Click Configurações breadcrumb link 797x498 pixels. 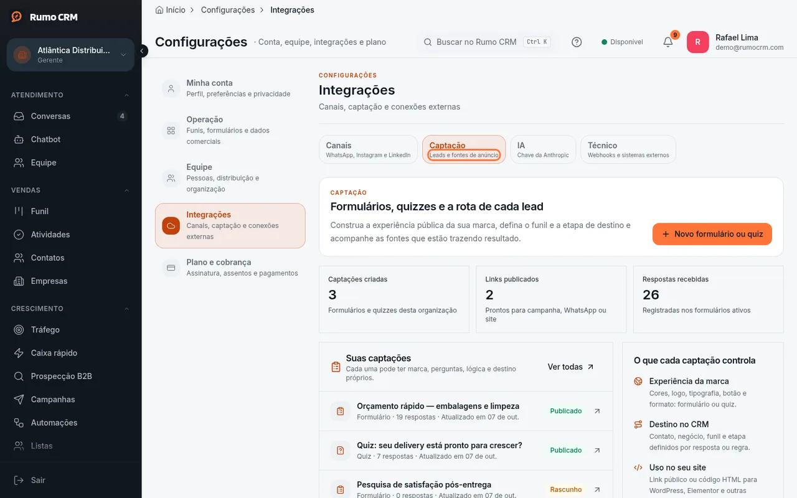tap(228, 10)
